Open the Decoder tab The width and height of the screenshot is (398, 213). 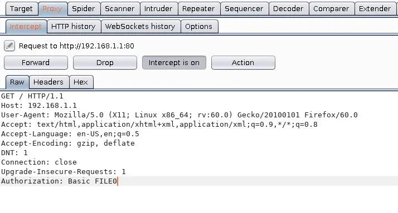289,9
